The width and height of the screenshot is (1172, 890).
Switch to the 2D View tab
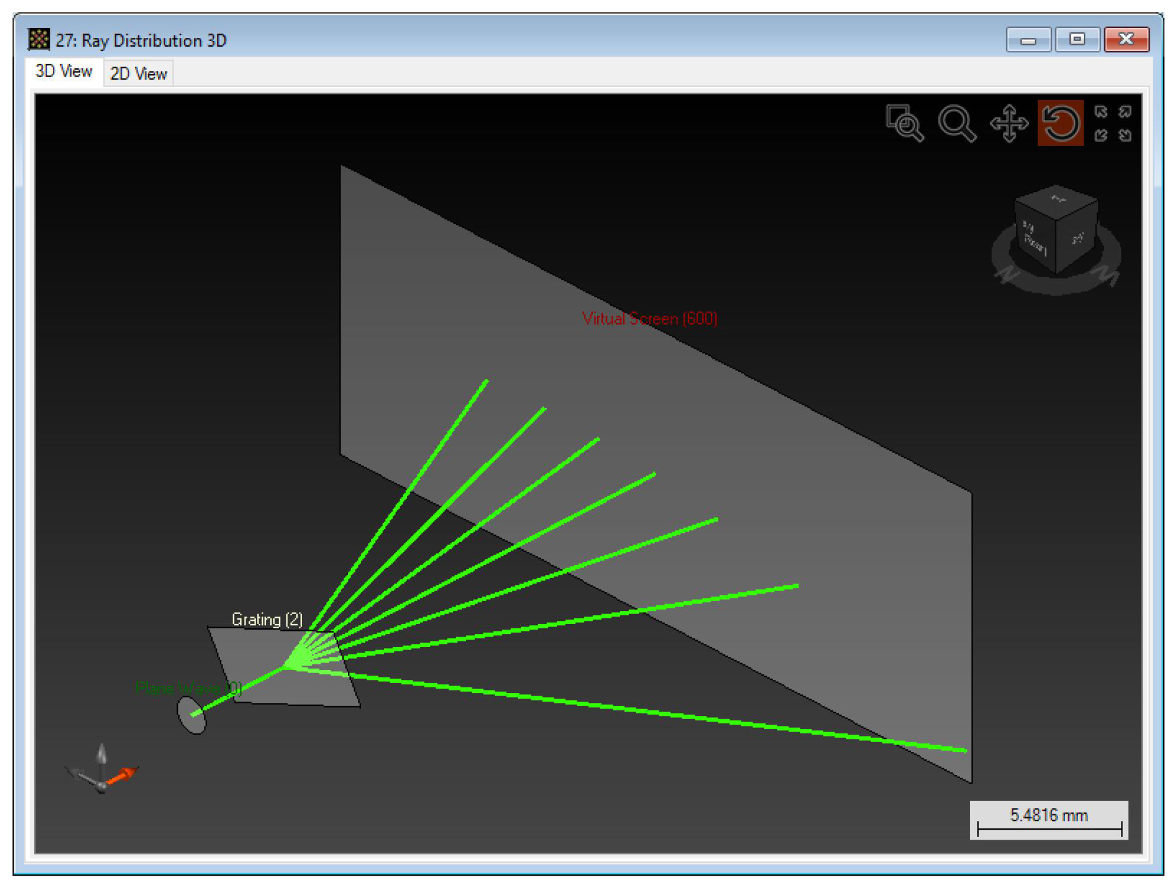(x=138, y=73)
